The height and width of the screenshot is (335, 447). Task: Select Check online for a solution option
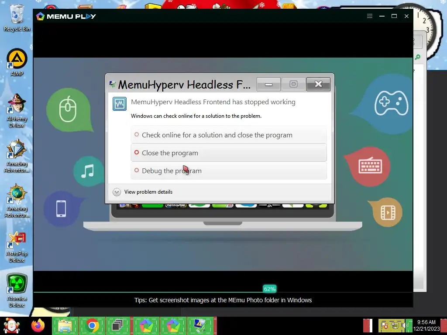(x=229, y=135)
